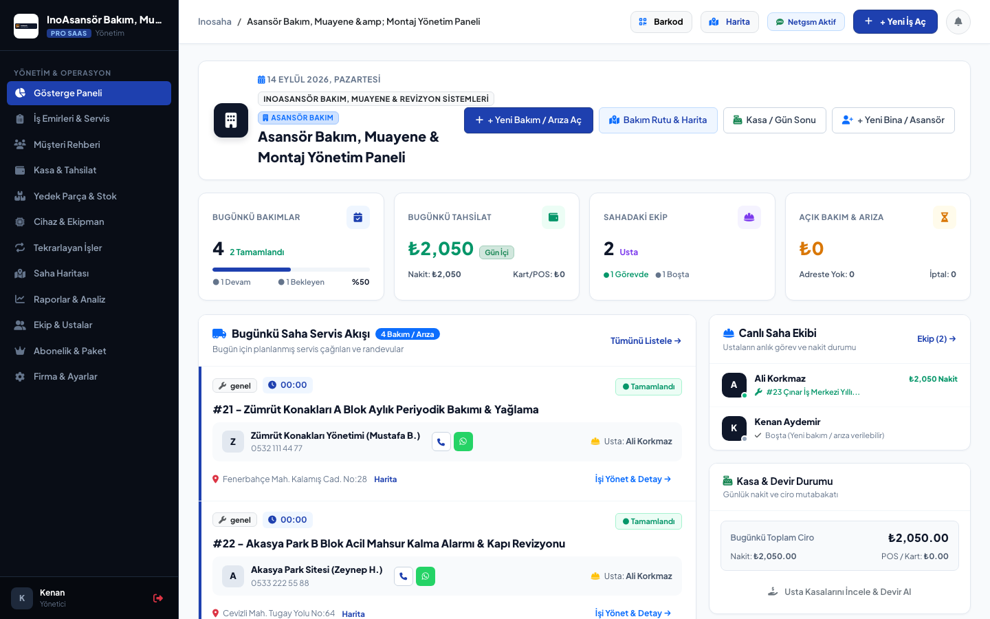Open Firma & Ayarlar settings
Image resolution: width=990 pixels, height=619 pixels.
pyautogui.click(x=89, y=377)
